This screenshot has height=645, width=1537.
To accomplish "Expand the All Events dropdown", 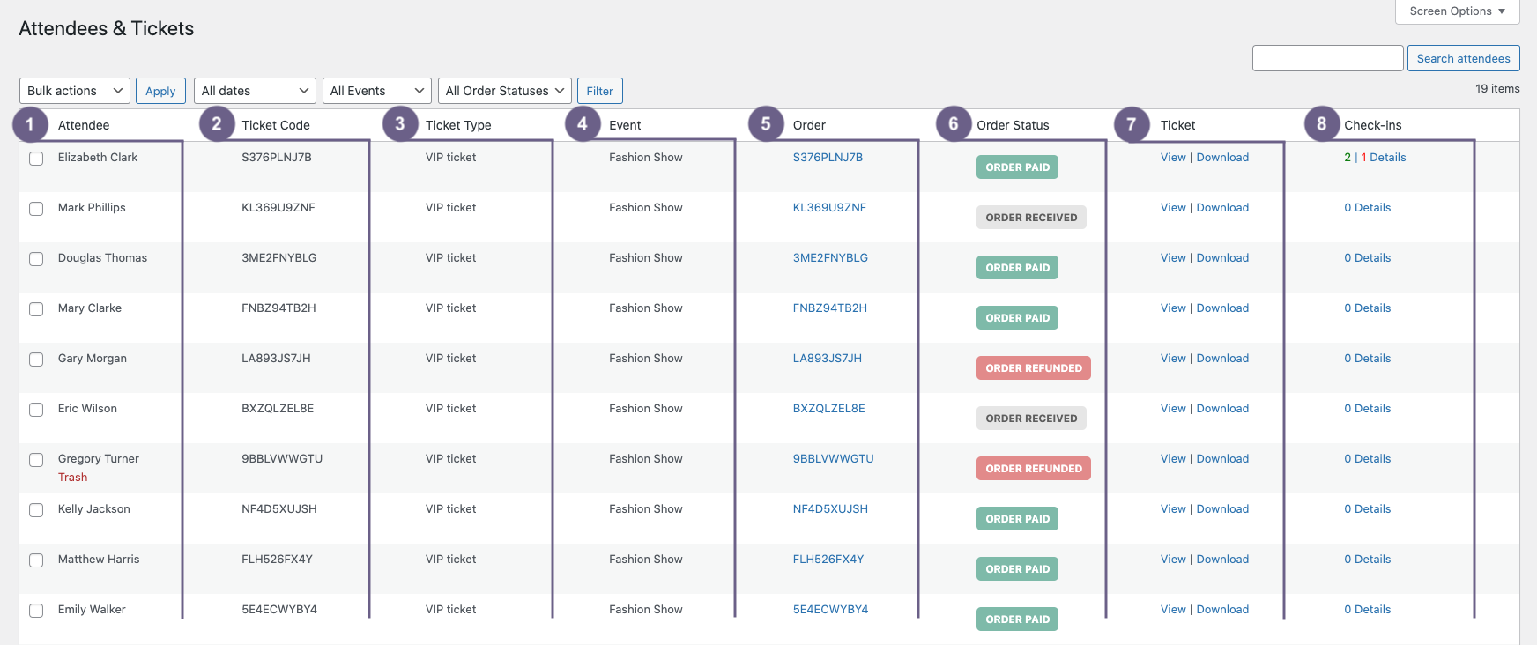I will click(376, 91).
